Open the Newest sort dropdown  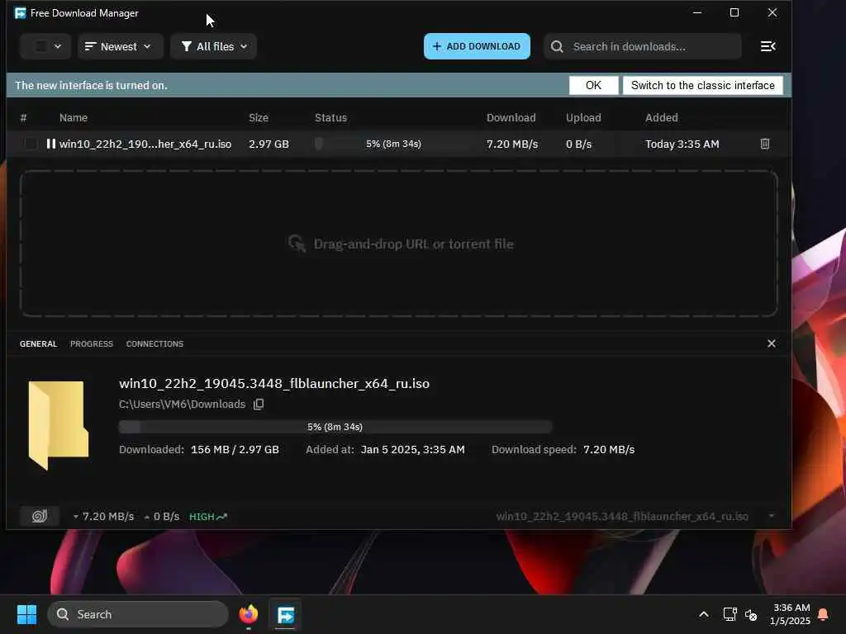coord(120,46)
